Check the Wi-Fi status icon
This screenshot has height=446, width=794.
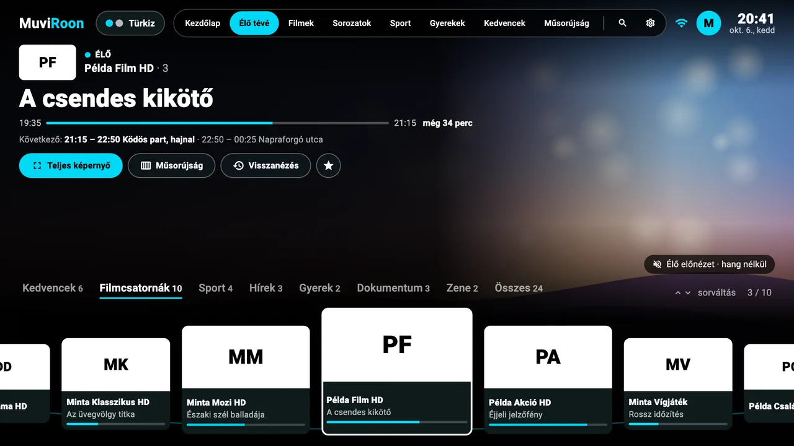(x=681, y=24)
